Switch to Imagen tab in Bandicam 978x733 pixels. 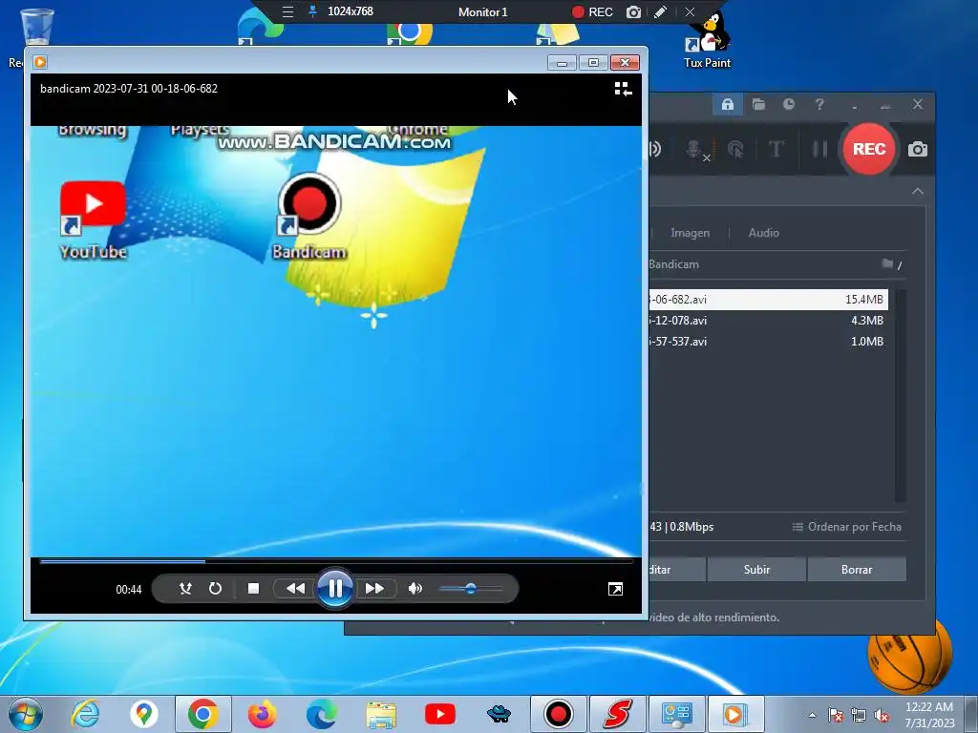tap(690, 233)
